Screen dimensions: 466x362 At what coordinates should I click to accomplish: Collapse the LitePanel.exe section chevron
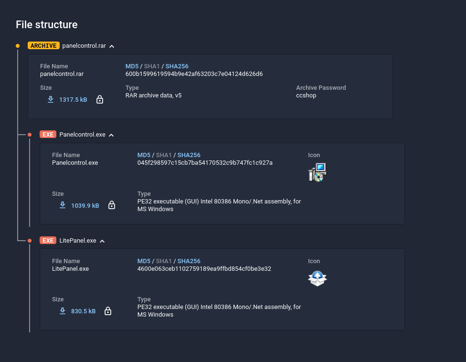[x=102, y=241]
